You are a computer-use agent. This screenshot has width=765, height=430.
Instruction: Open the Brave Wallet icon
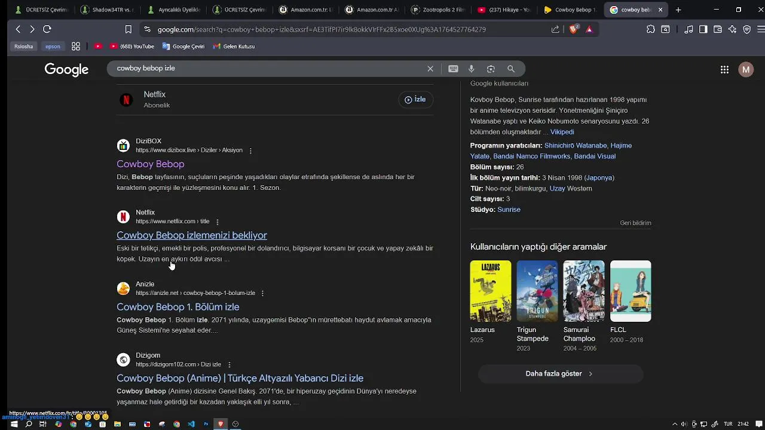(x=718, y=29)
